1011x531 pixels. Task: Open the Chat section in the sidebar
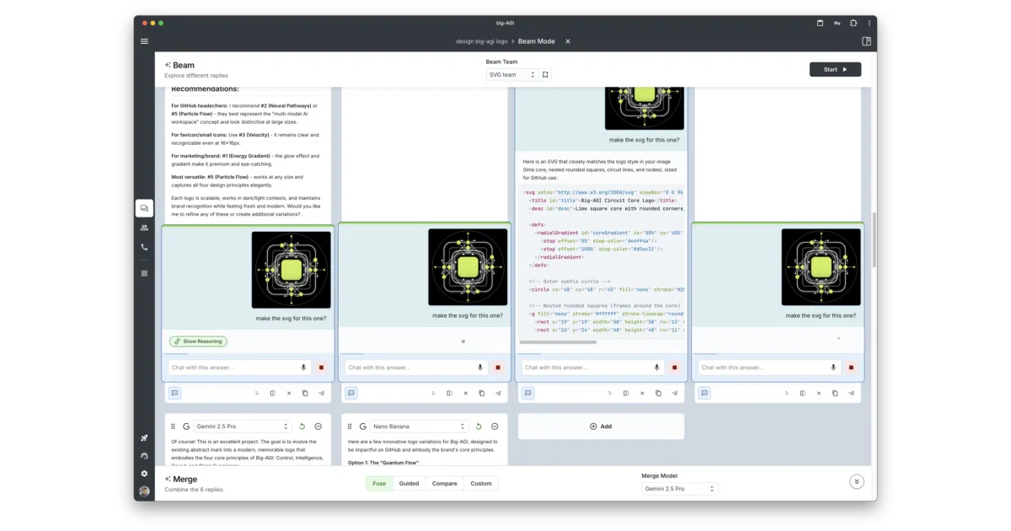tap(144, 208)
